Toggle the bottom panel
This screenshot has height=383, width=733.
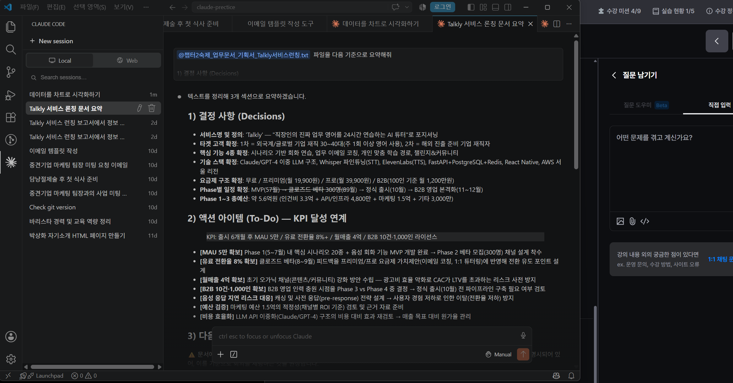click(x=496, y=7)
